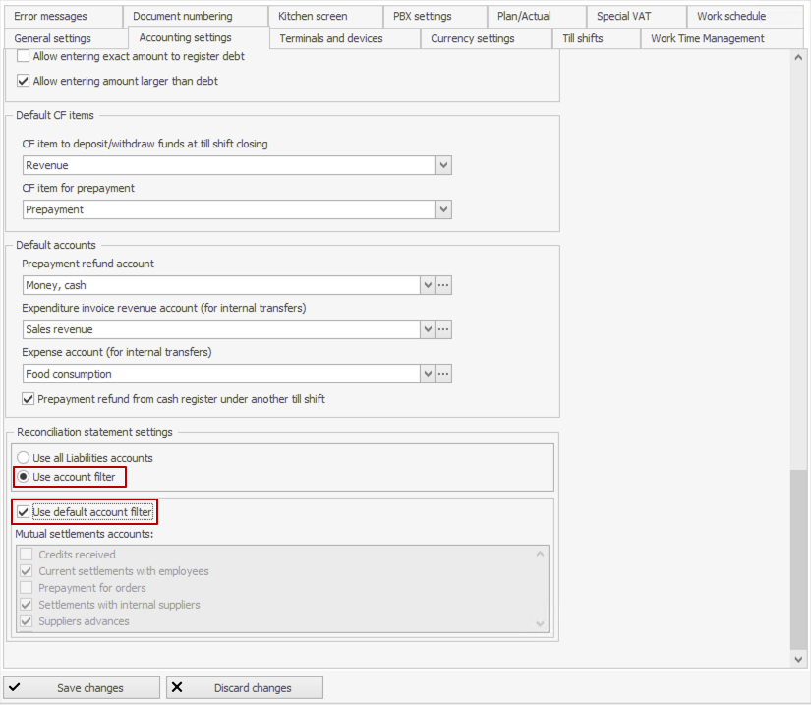Click the main scrollbar up arrow

coord(798,58)
